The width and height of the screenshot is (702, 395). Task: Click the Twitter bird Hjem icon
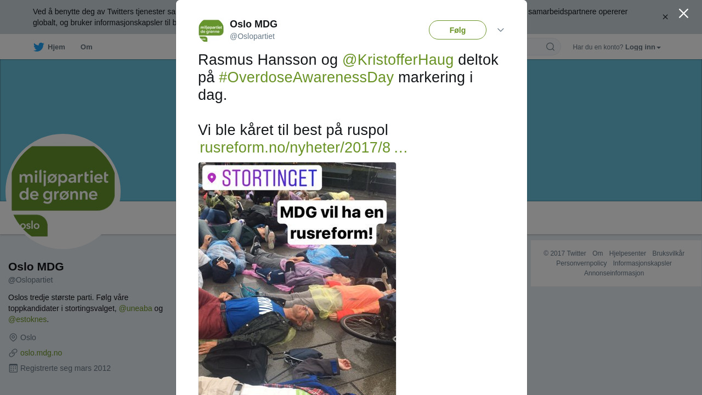(x=38, y=47)
